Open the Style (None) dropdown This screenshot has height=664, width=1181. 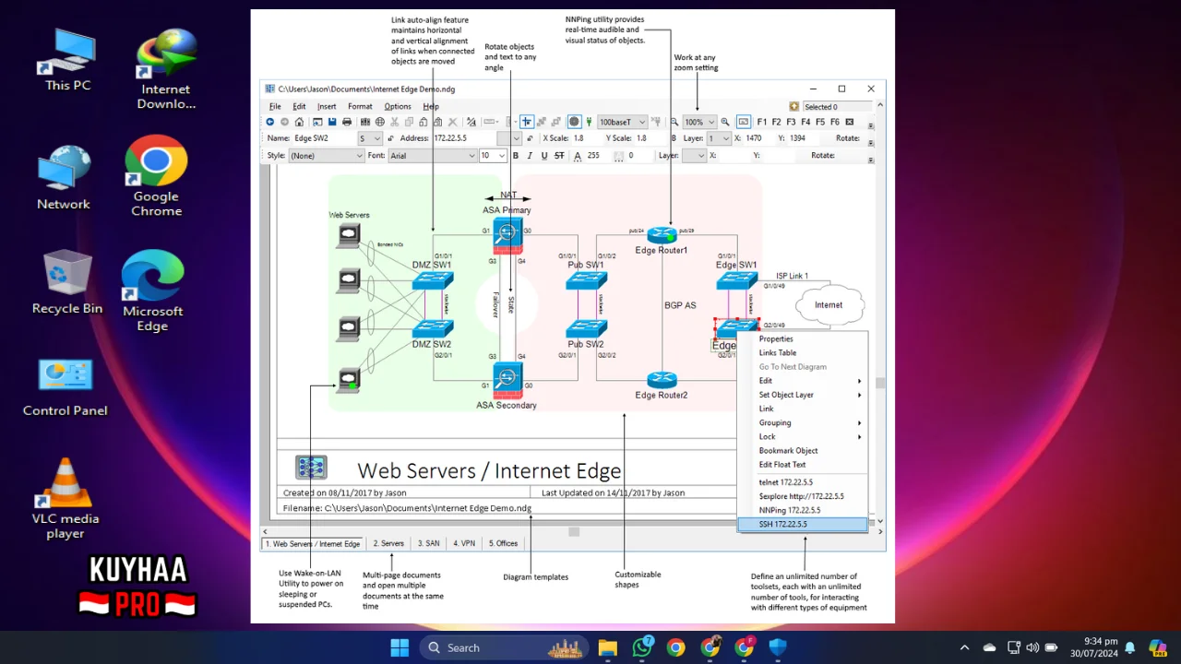click(x=327, y=156)
